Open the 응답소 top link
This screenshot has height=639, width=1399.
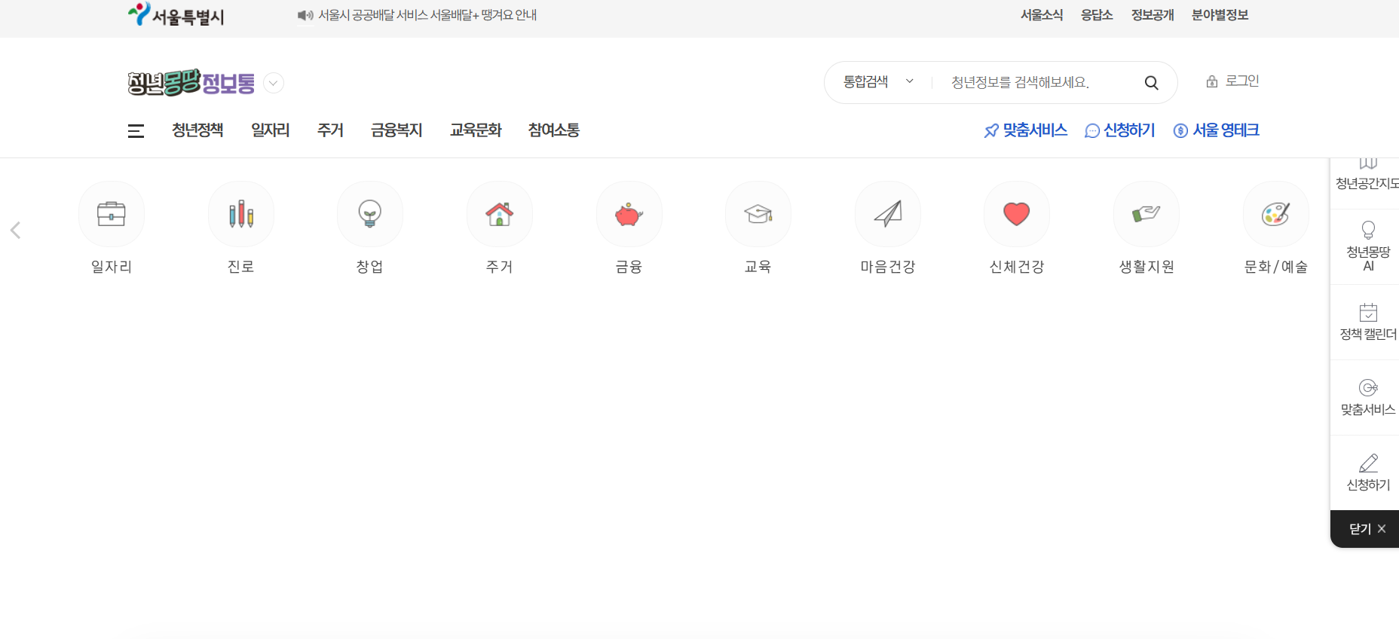click(x=1097, y=15)
